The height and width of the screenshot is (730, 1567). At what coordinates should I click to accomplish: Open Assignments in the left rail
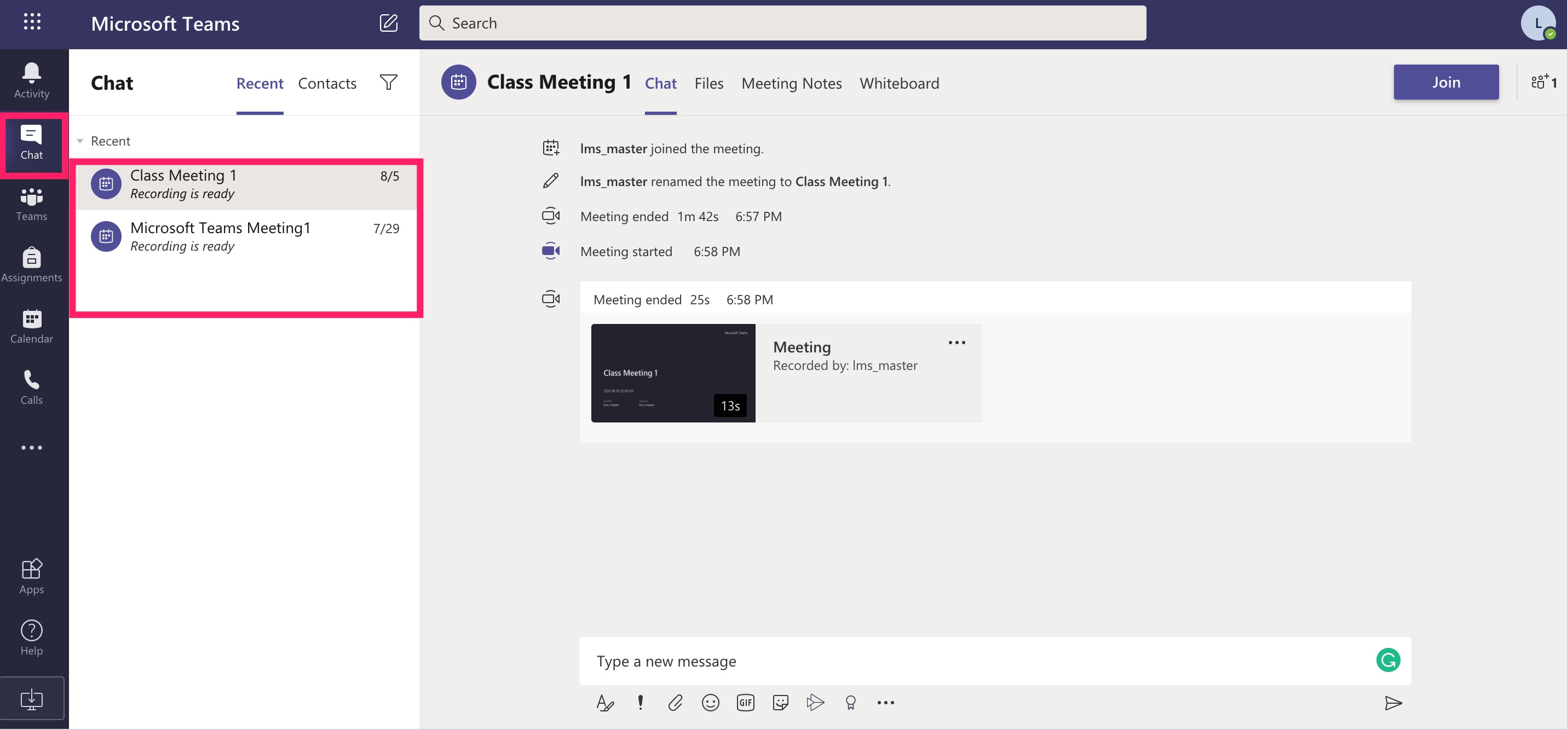(x=32, y=265)
